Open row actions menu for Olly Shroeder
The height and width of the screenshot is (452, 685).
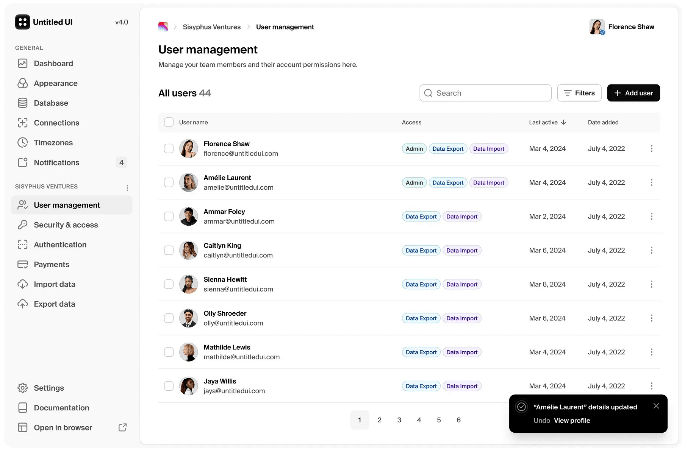(x=651, y=318)
